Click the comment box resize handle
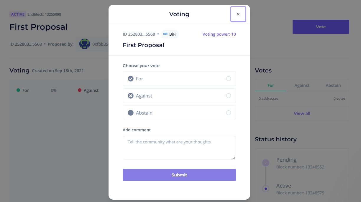The height and width of the screenshot is (202, 361). (x=234, y=158)
